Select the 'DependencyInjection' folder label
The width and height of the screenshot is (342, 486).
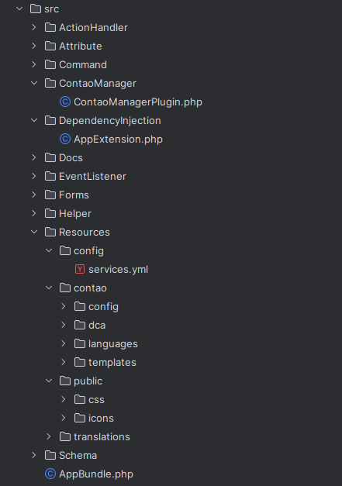point(110,121)
